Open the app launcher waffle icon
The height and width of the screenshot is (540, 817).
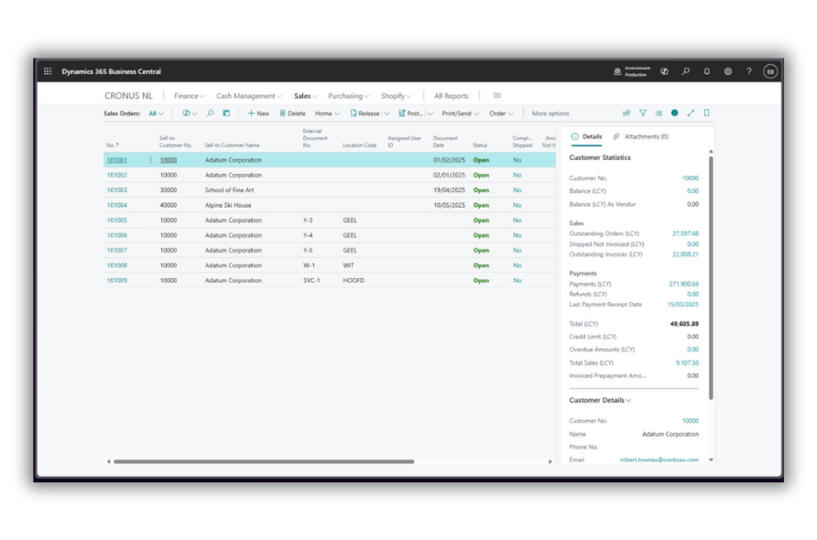coord(48,71)
